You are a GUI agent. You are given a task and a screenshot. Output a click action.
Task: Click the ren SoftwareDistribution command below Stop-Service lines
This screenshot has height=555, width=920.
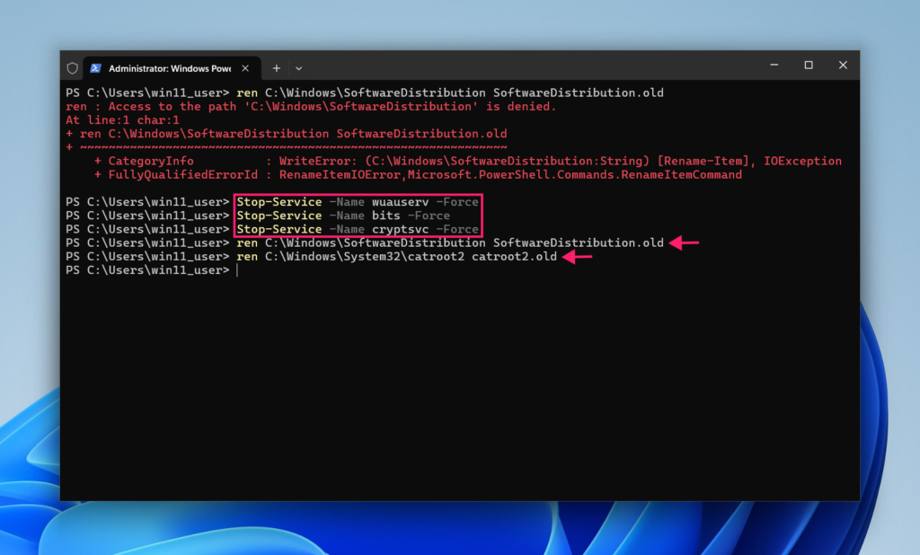click(450, 242)
